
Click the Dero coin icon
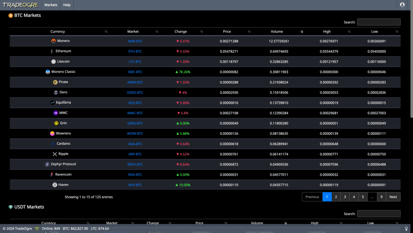[x=56, y=93]
